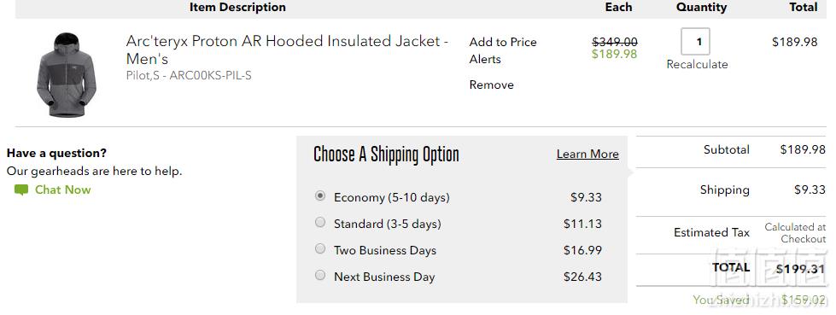Choose Two Business Days shipping
Image resolution: width=836 pixels, height=315 pixels.
(320, 248)
